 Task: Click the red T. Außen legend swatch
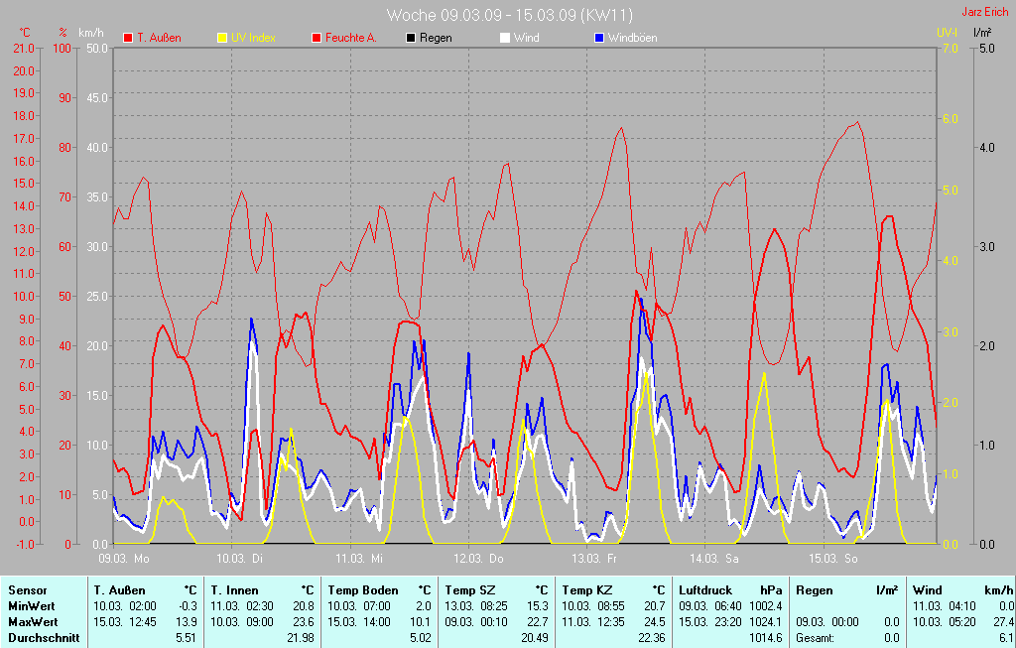point(128,39)
